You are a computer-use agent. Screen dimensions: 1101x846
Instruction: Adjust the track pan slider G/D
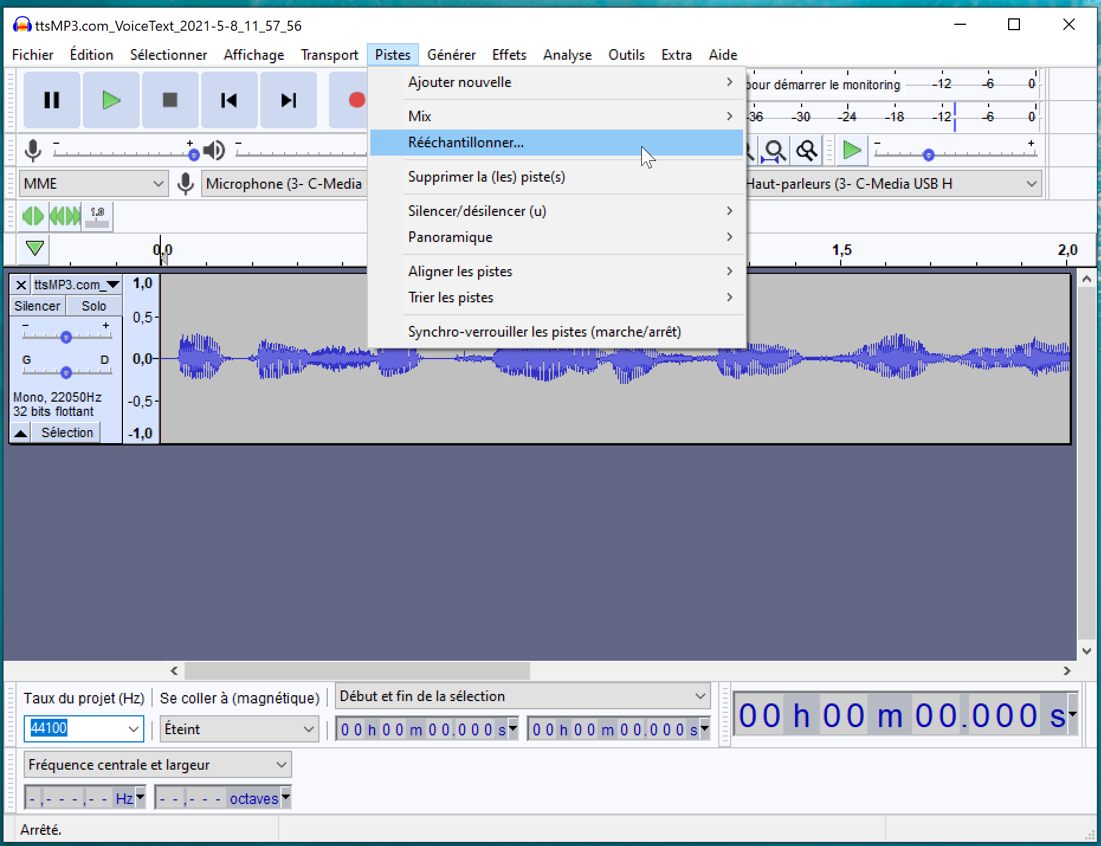click(x=65, y=372)
